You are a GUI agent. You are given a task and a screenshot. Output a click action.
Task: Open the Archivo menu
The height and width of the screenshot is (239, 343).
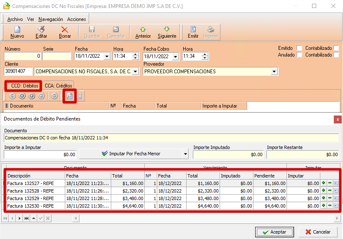tap(15, 19)
